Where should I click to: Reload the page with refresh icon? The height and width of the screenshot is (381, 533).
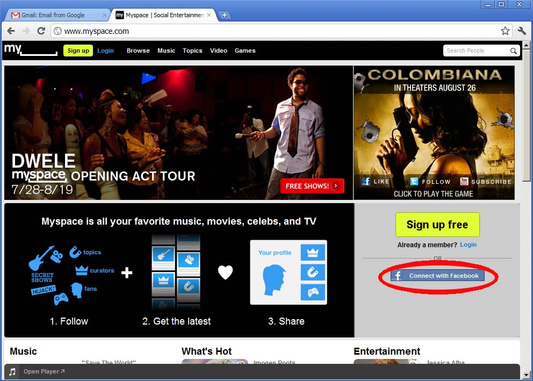(x=41, y=31)
